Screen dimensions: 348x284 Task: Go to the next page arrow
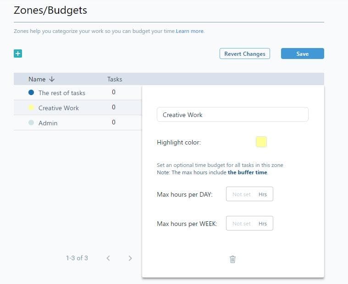130,258
